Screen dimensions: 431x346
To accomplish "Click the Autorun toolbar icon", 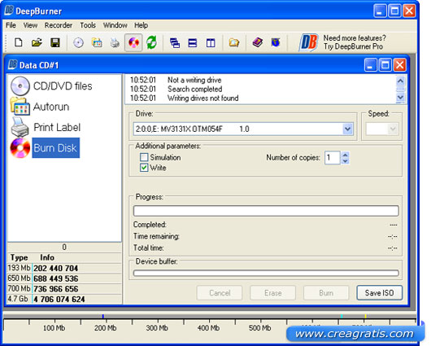I will pos(97,42).
